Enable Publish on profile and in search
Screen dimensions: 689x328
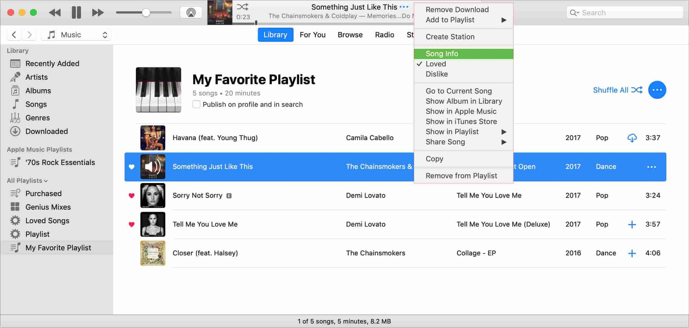click(196, 104)
